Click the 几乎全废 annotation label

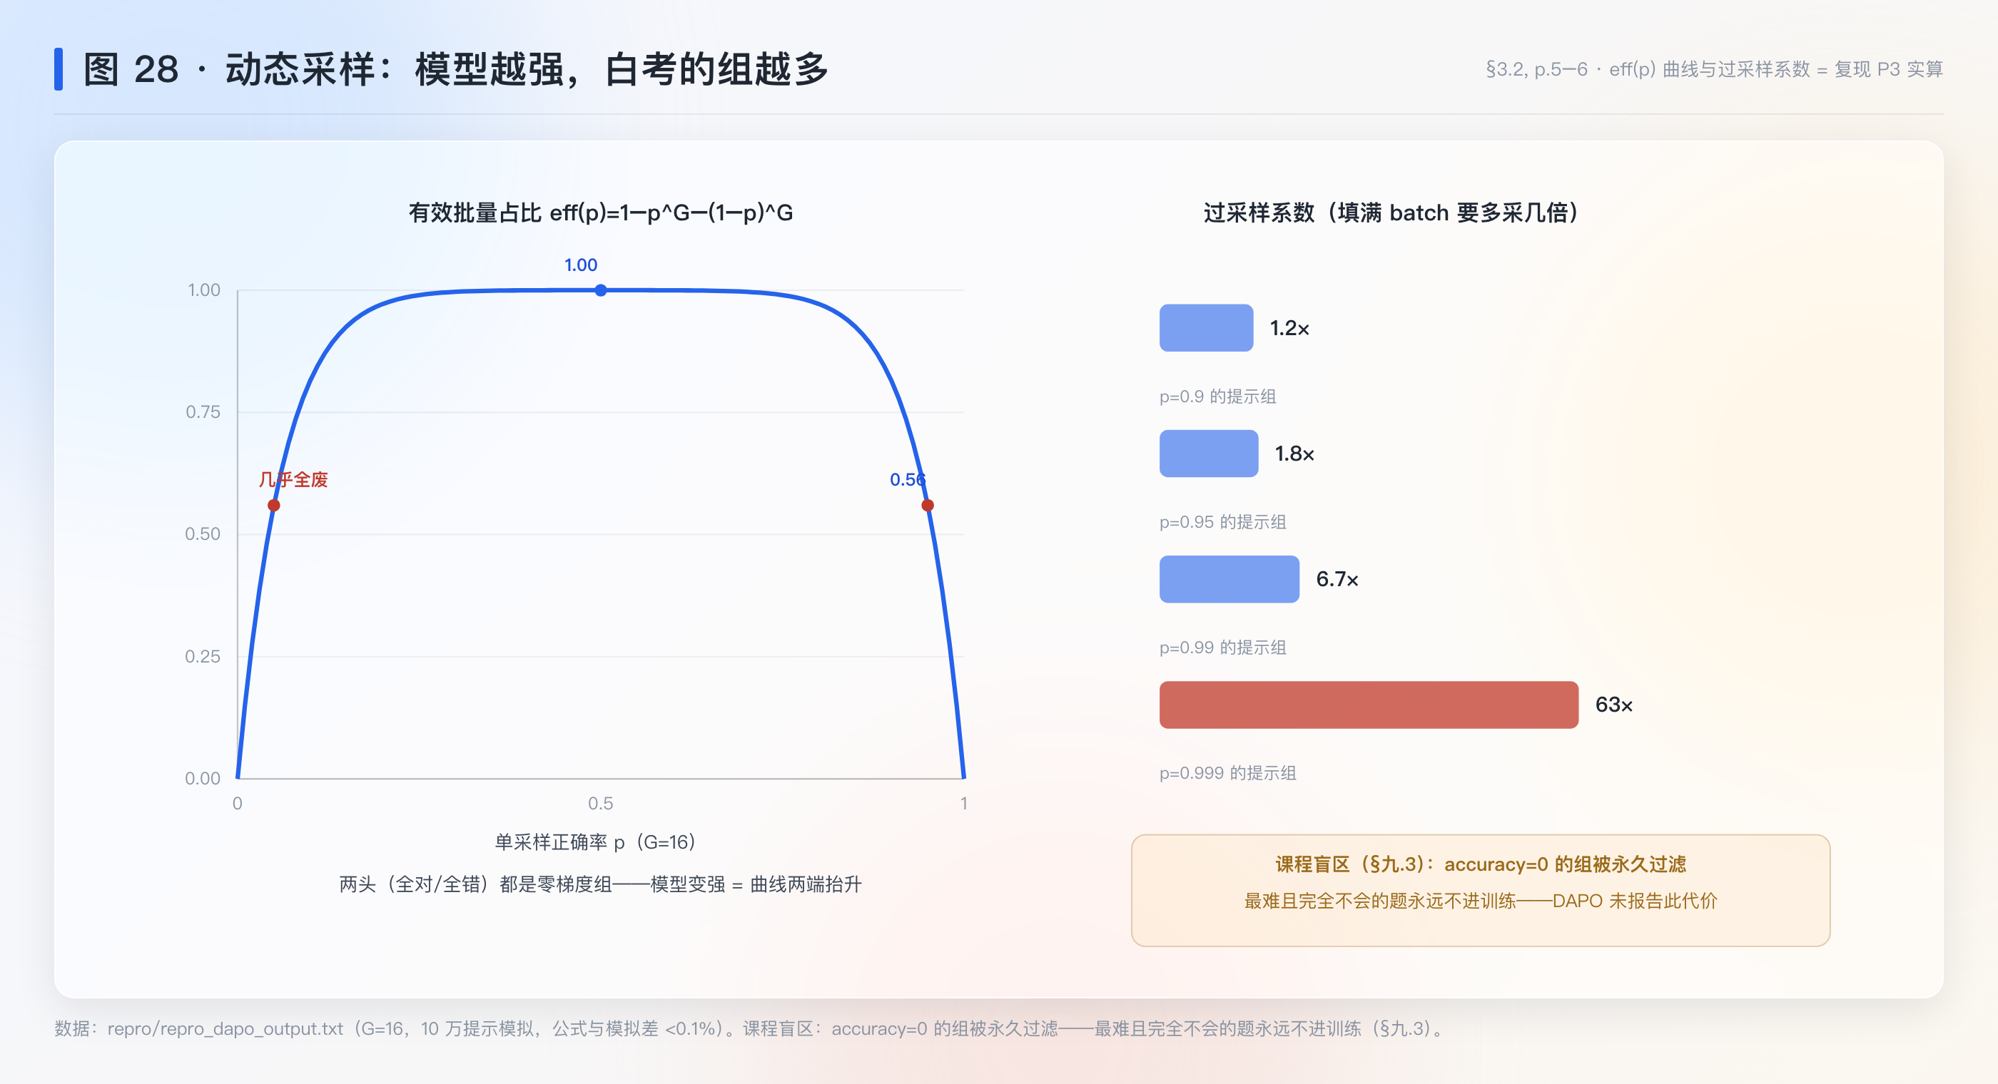293,480
